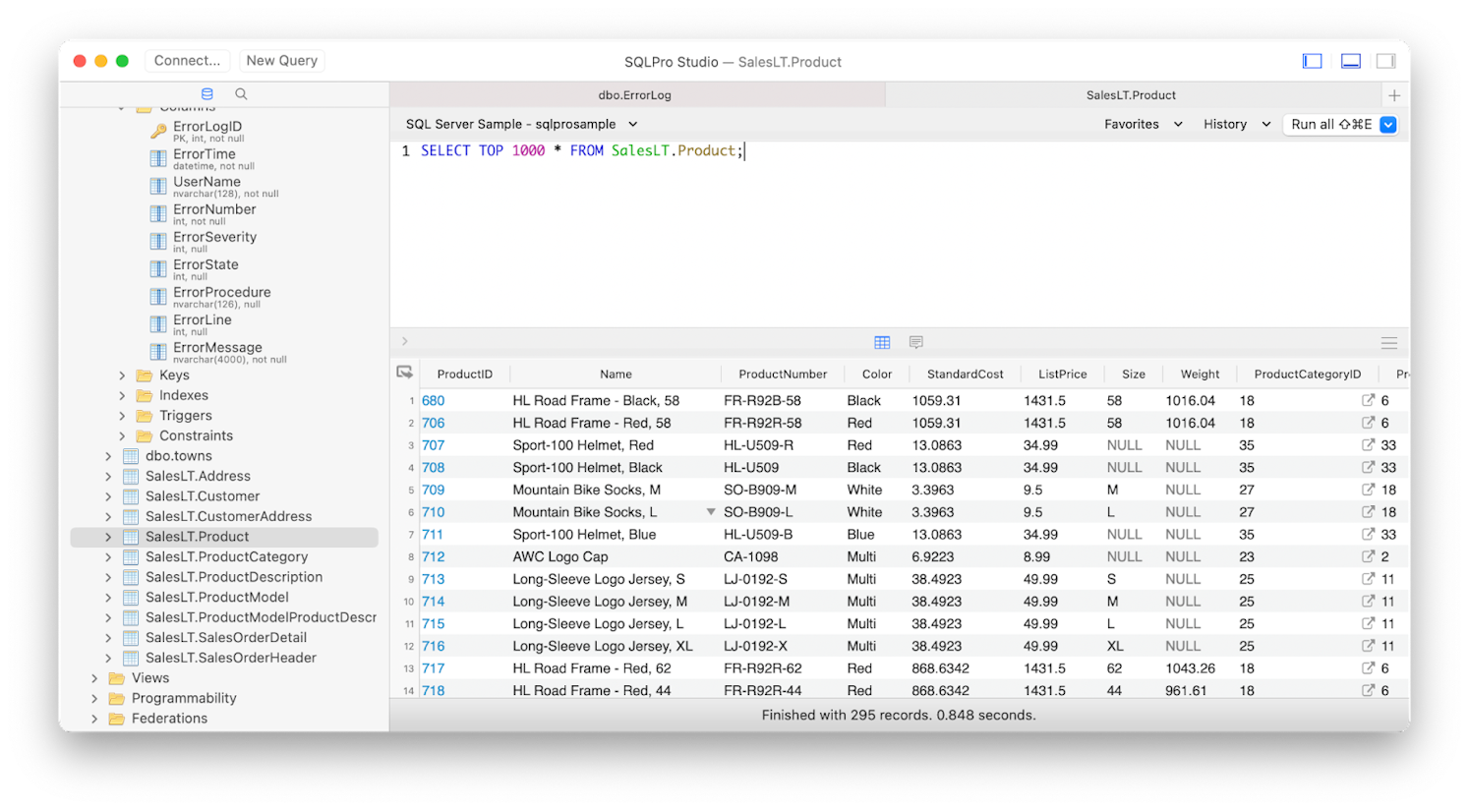Image resolution: width=1469 pixels, height=810 pixels.
Task: Toggle the bottom results panel visibility
Action: click(x=1350, y=61)
